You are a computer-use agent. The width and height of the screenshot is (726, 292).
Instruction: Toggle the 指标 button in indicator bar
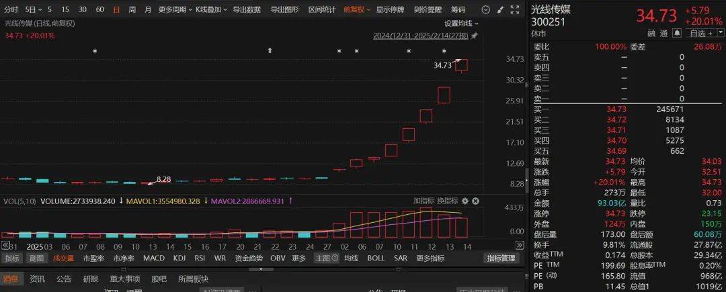[x=12, y=258]
